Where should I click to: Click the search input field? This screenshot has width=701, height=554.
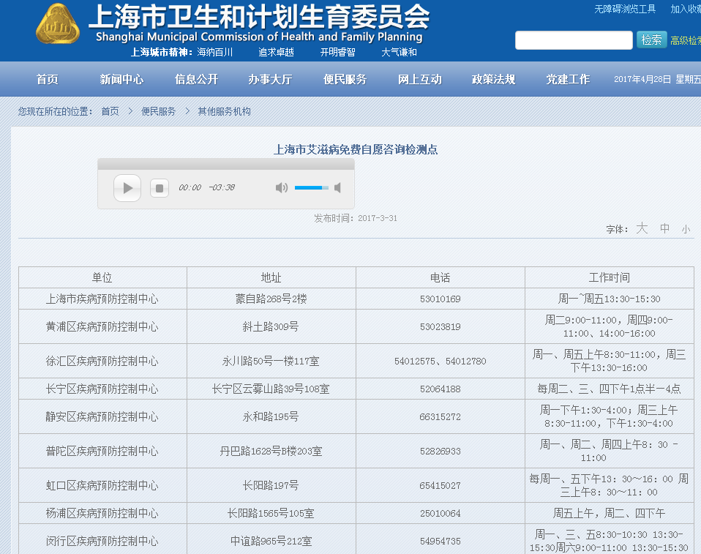pyautogui.click(x=574, y=40)
